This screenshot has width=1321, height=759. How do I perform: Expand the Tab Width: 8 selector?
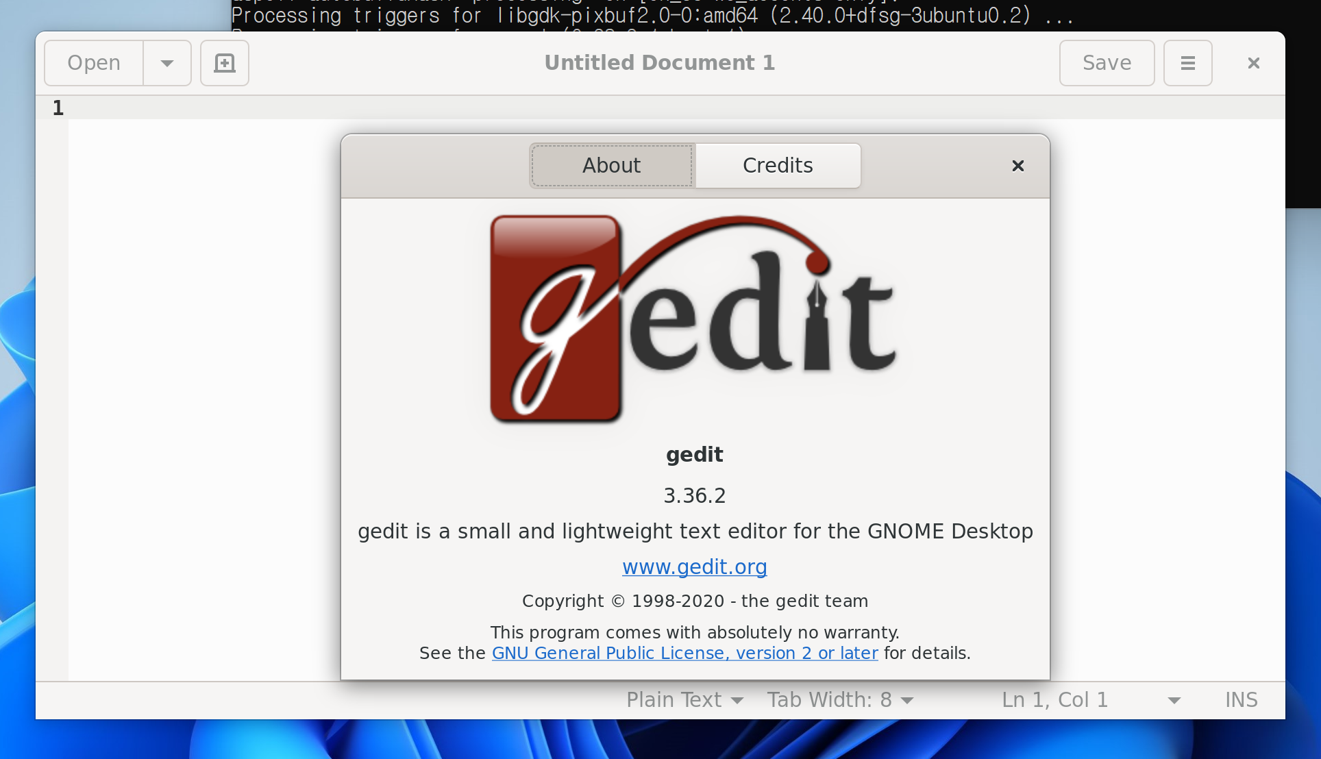pyautogui.click(x=839, y=699)
